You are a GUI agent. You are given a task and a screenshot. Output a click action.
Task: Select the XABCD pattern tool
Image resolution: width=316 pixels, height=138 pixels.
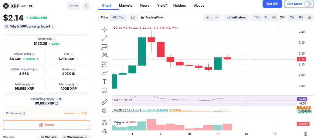tap(104, 55)
